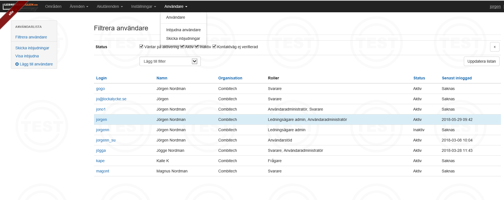
Task: Toggle the Väntar på aktivering checkbox
Action: [x=141, y=47]
